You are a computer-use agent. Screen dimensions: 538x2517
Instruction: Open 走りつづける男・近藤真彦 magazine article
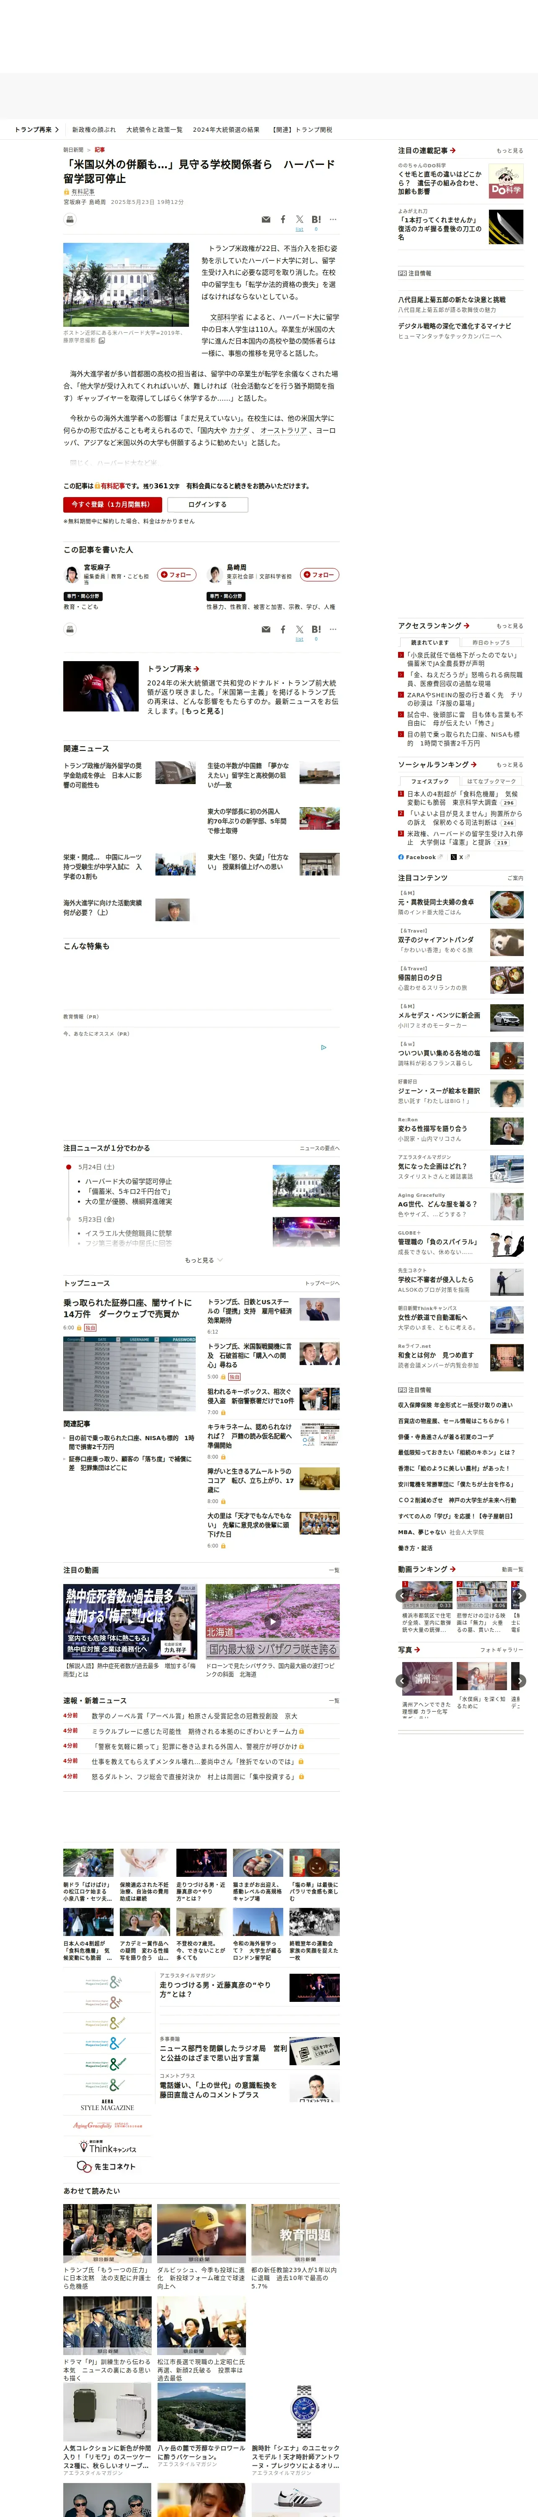[x=216, y=1989]
